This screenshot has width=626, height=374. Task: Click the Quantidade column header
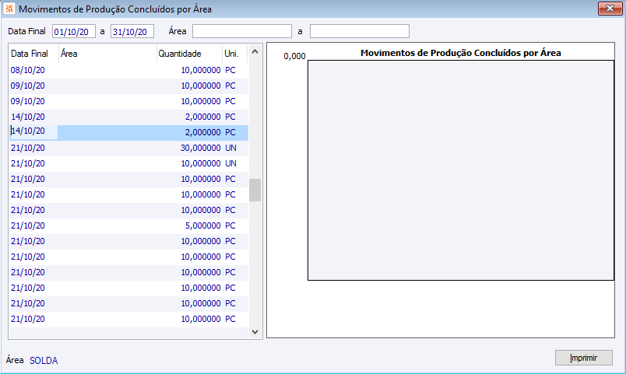(x=189, y=54)
